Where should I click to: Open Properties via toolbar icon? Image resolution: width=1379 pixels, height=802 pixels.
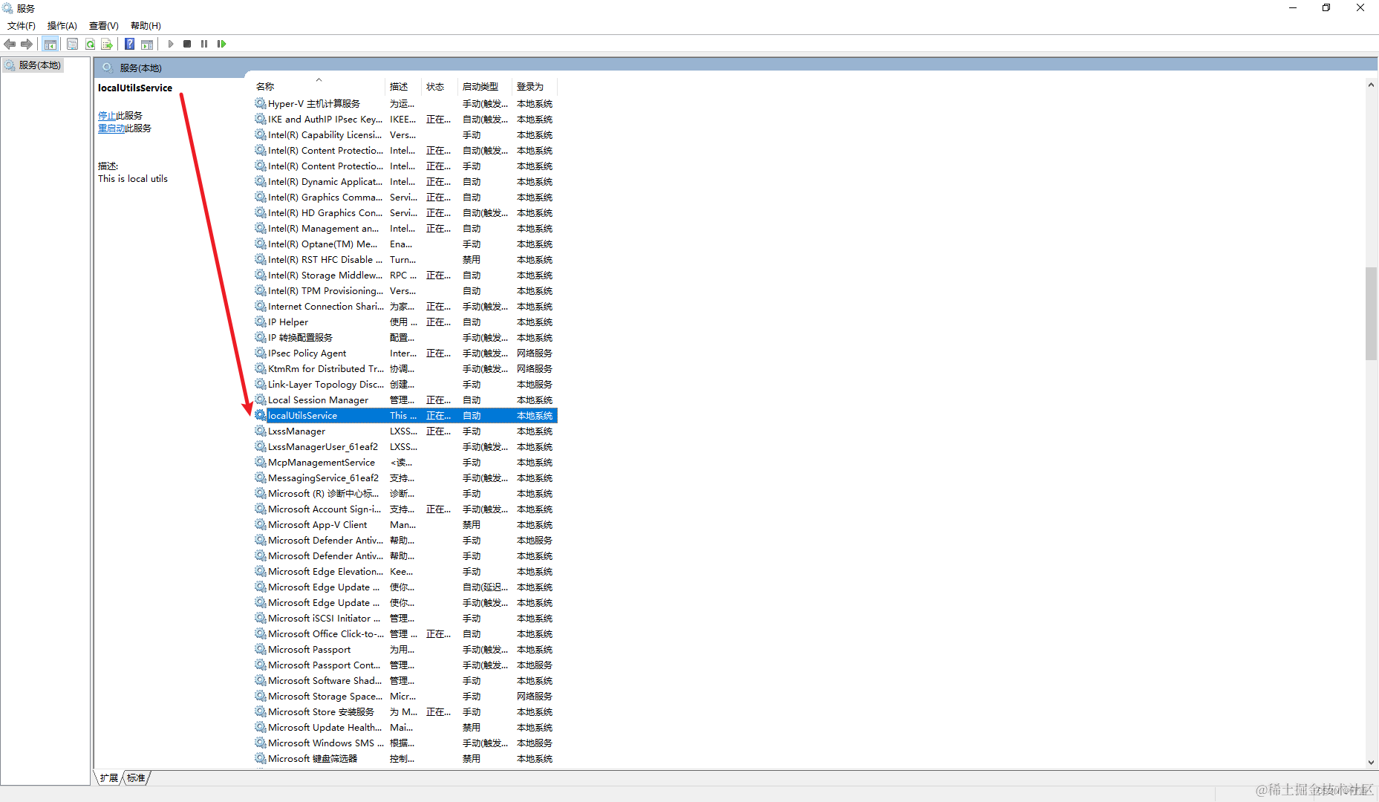(x=72, y=44)
